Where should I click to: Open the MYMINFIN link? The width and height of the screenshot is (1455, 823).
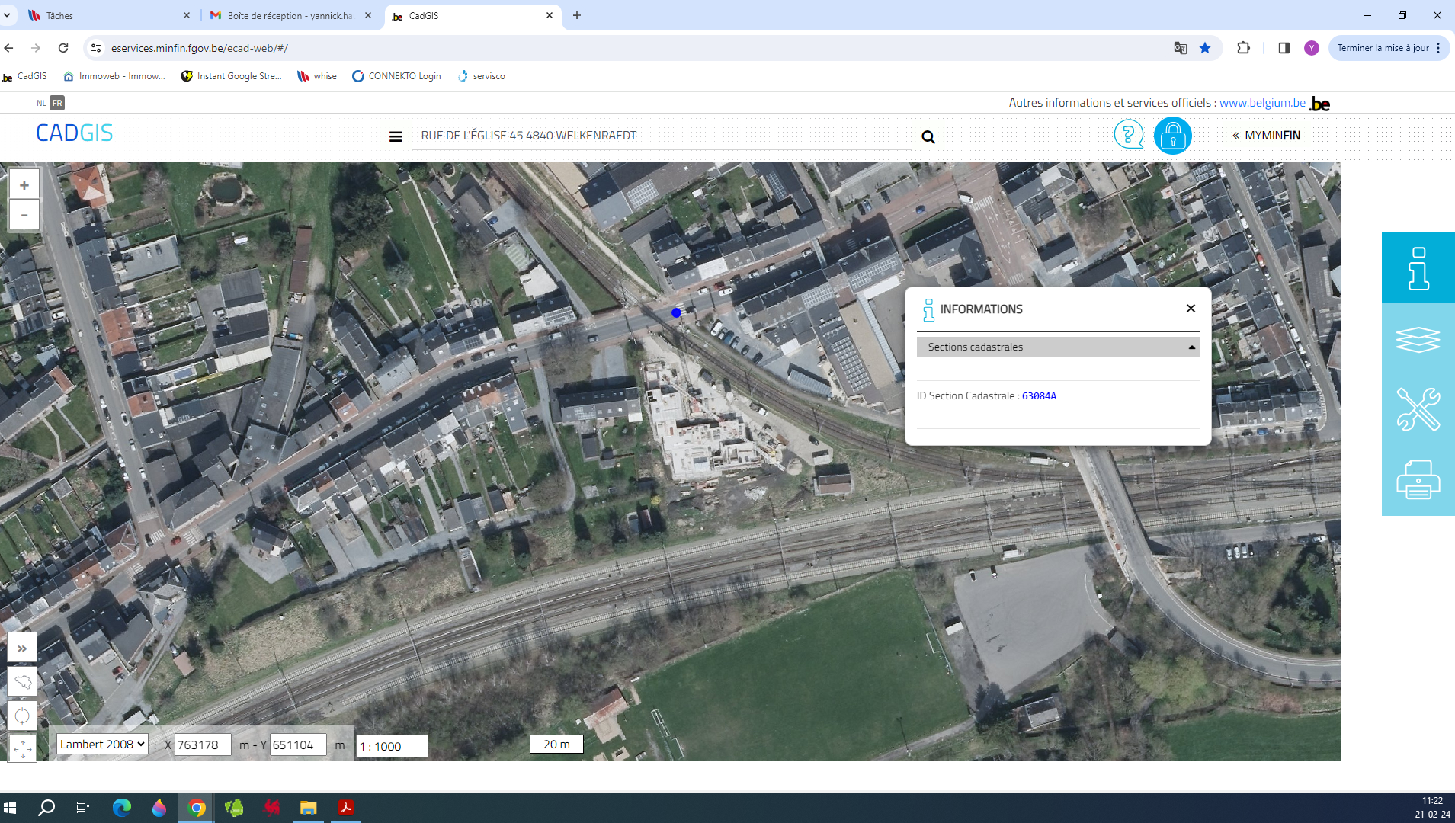tap(1266, 136)
